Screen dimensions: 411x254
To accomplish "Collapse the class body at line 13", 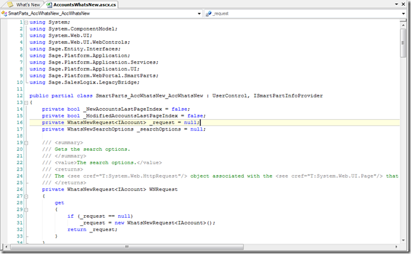I will tap(26, 102).
